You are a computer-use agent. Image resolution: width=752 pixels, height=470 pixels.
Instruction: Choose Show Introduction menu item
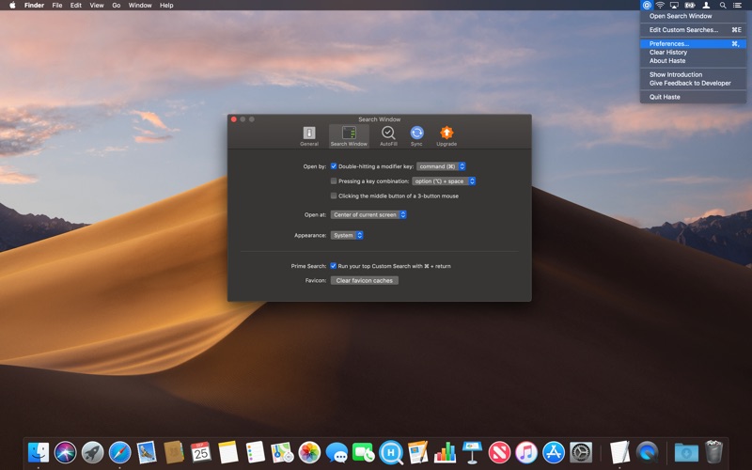tap(693, 74)
